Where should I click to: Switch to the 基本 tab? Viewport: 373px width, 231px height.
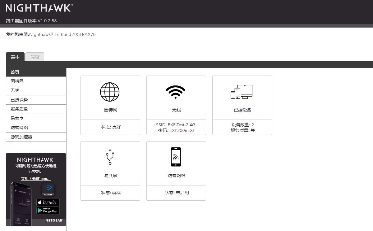pos(15,57)
